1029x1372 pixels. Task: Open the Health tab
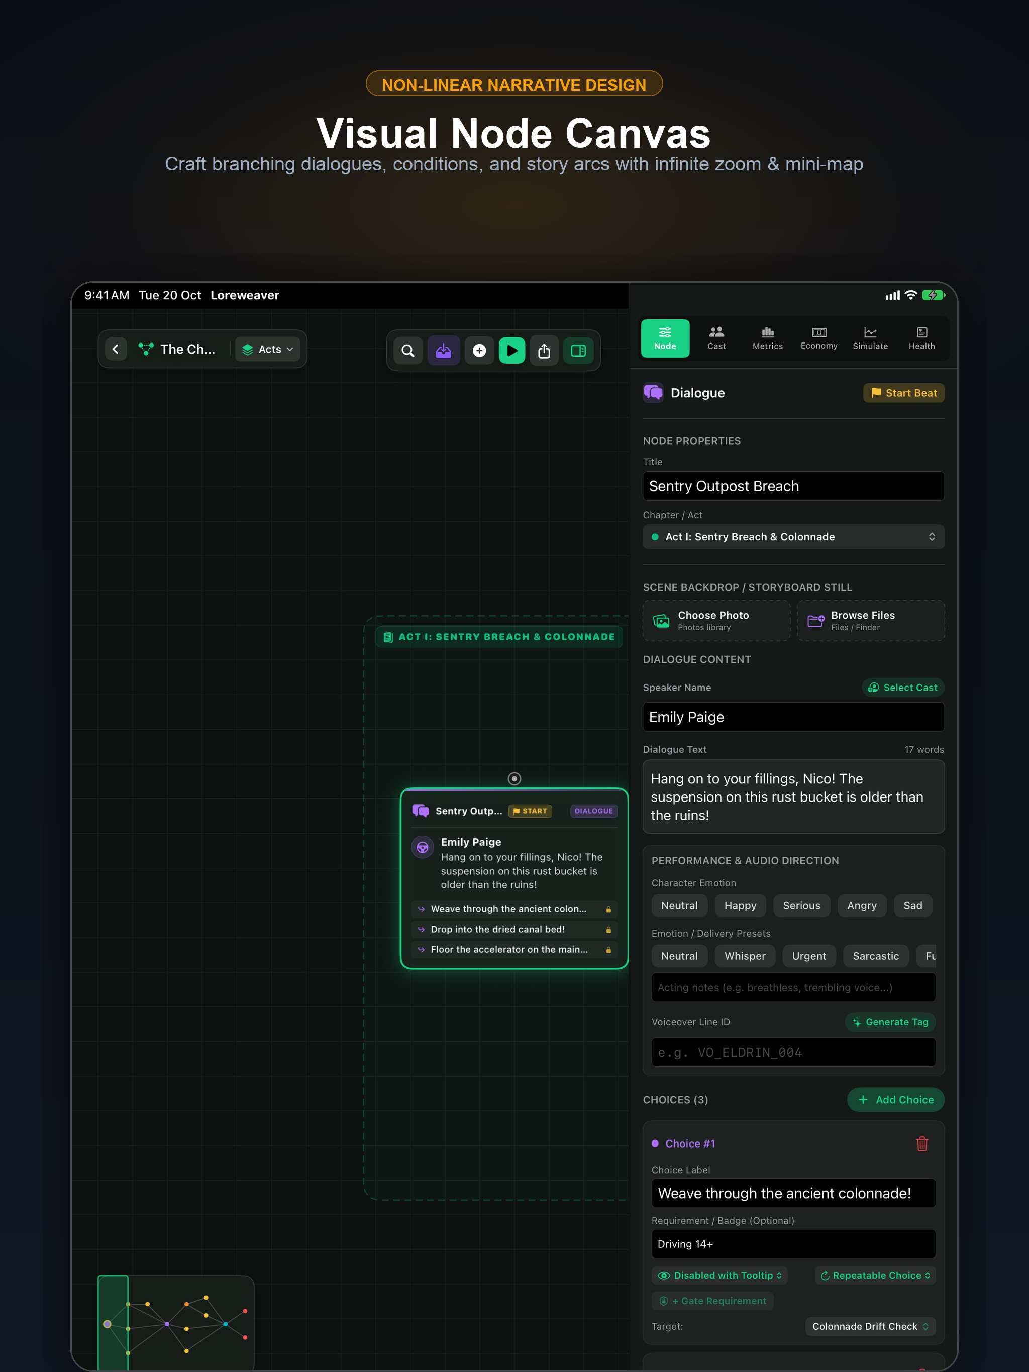921,338
